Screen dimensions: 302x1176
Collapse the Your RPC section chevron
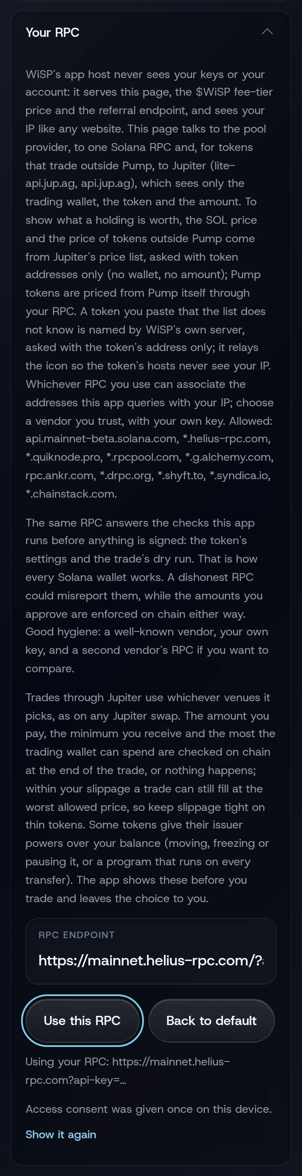click(x=267, y=32)
